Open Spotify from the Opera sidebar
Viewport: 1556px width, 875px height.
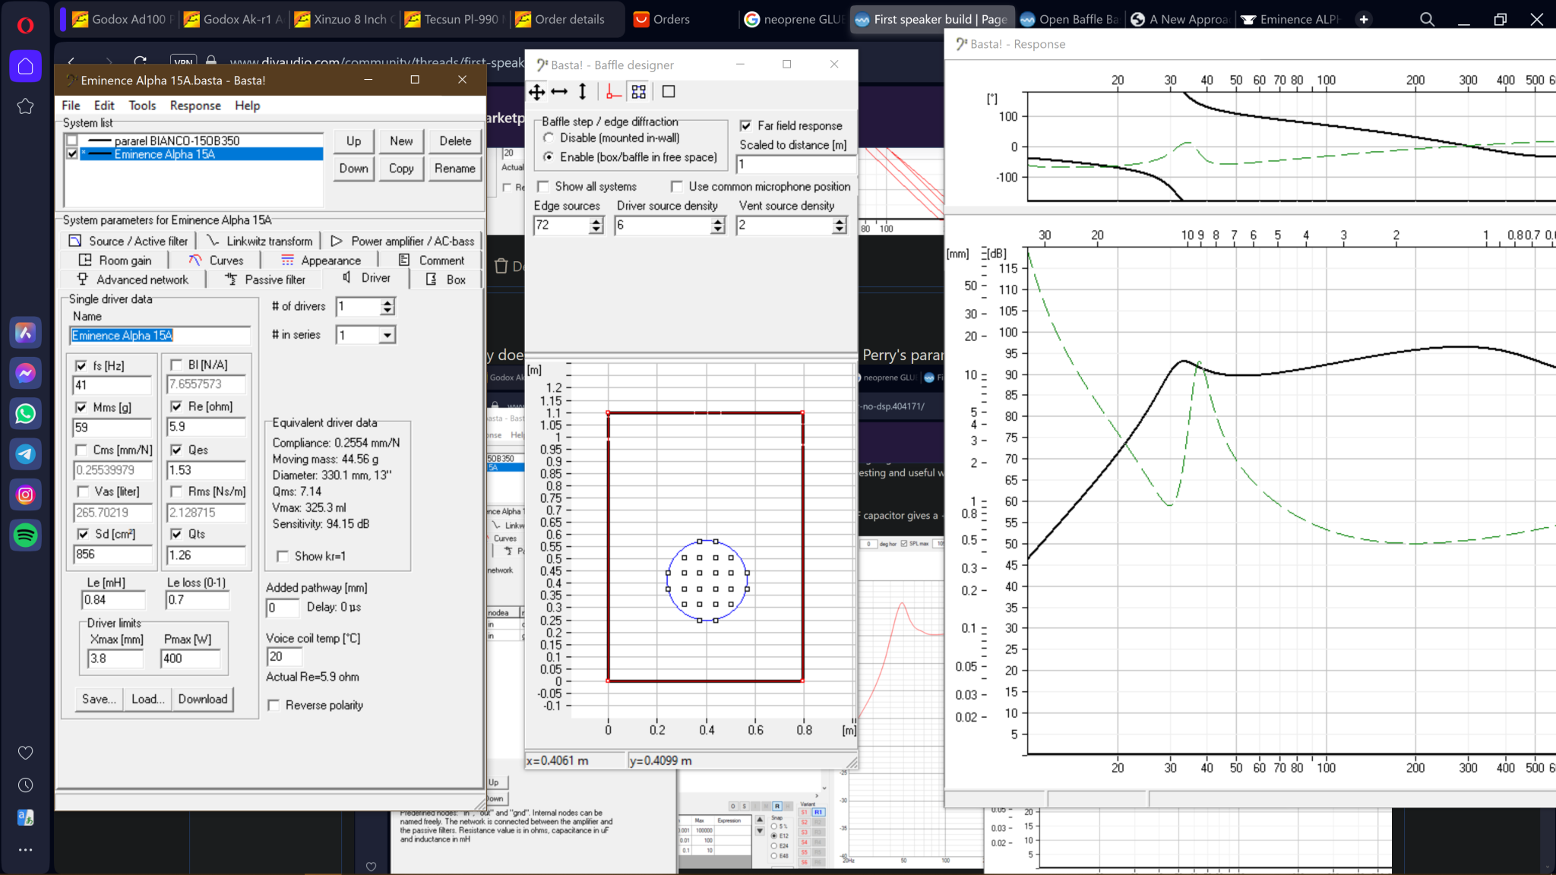coord(25,535)
